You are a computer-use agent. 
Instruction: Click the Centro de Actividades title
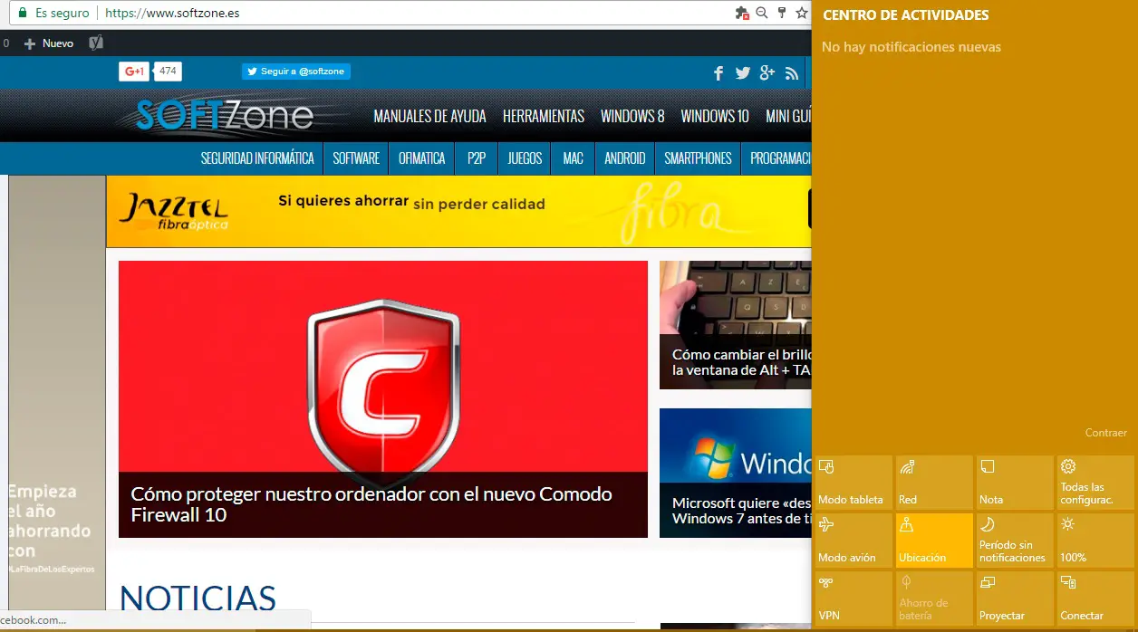906,15
